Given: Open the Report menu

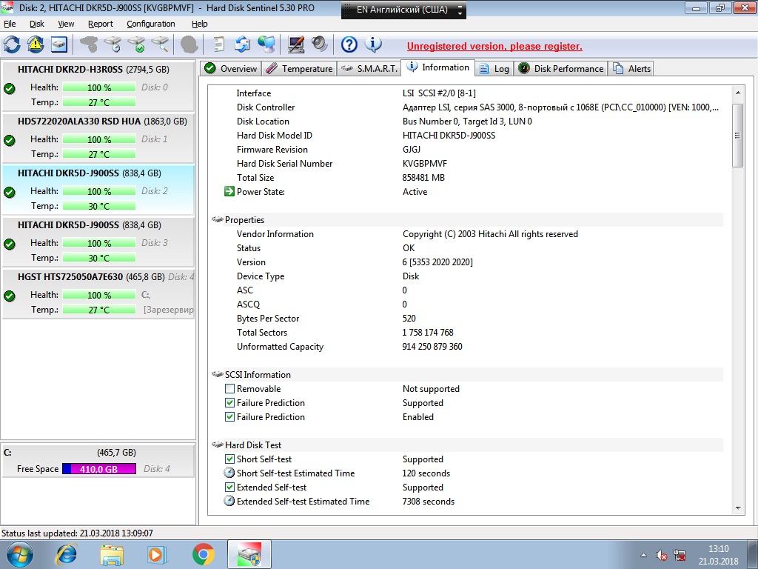Looking at the screenshot, I should [x=101, y=24].
